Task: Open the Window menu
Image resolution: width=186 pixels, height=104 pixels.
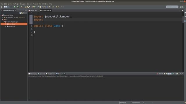Action: pos(45,4)
